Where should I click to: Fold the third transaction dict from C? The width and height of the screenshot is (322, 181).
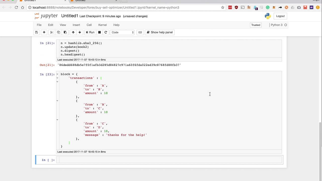(57, 120)
